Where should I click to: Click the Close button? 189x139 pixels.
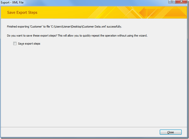(x=171, y=132)
